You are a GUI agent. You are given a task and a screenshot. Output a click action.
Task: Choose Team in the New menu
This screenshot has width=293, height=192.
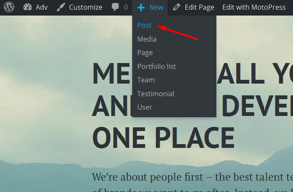pos(146,80)
